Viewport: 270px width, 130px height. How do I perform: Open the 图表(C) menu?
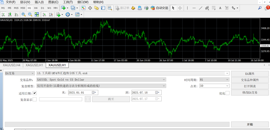click(x=53, y=2)
